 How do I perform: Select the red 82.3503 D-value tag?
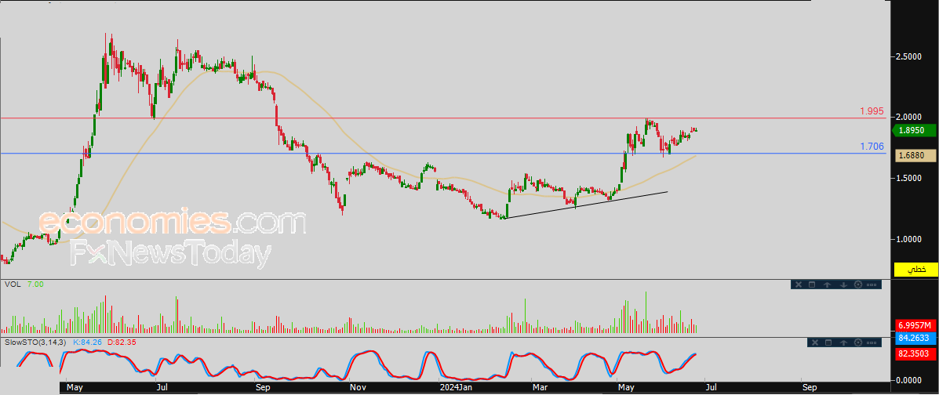[x=916, y=354]
